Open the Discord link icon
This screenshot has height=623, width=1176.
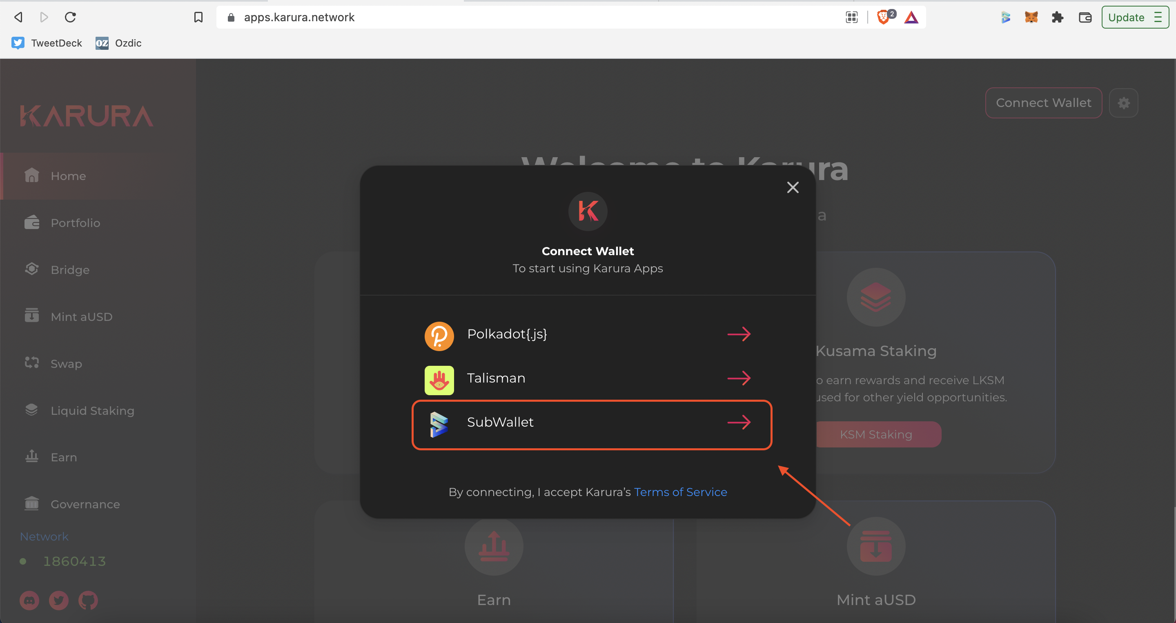click(29, 600)
